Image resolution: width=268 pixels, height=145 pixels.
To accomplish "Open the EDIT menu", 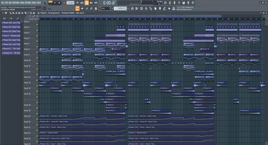I will pyautogui.click(x=6, y=3).
